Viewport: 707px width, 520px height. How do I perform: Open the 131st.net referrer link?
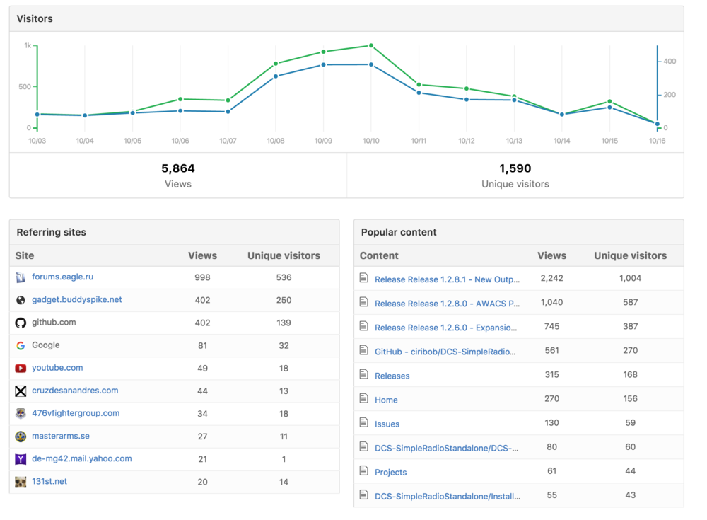click(49, 481)
